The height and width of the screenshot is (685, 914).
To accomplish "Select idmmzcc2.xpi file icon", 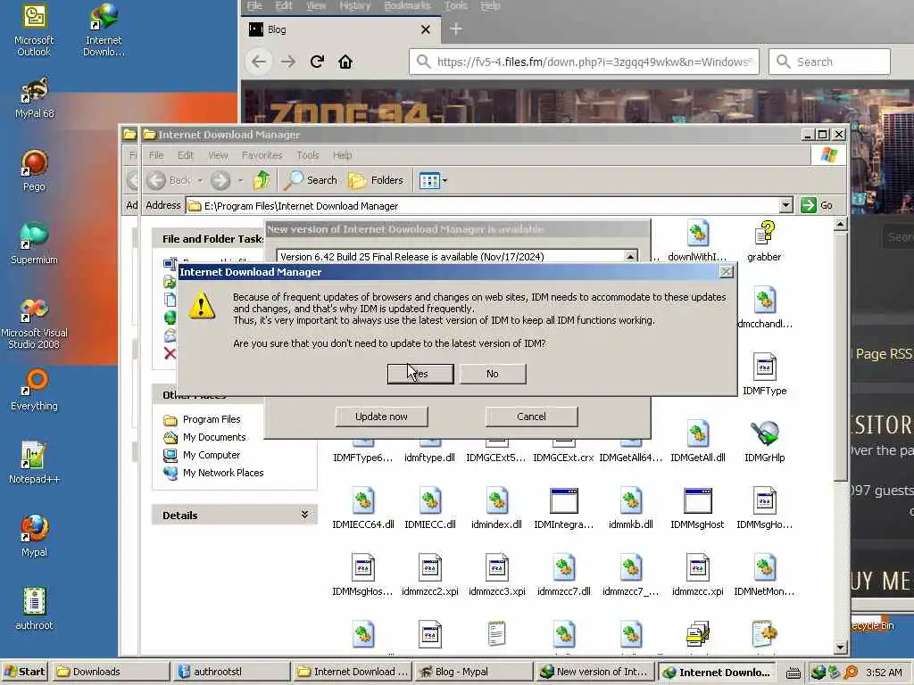I will coord(430,575).
